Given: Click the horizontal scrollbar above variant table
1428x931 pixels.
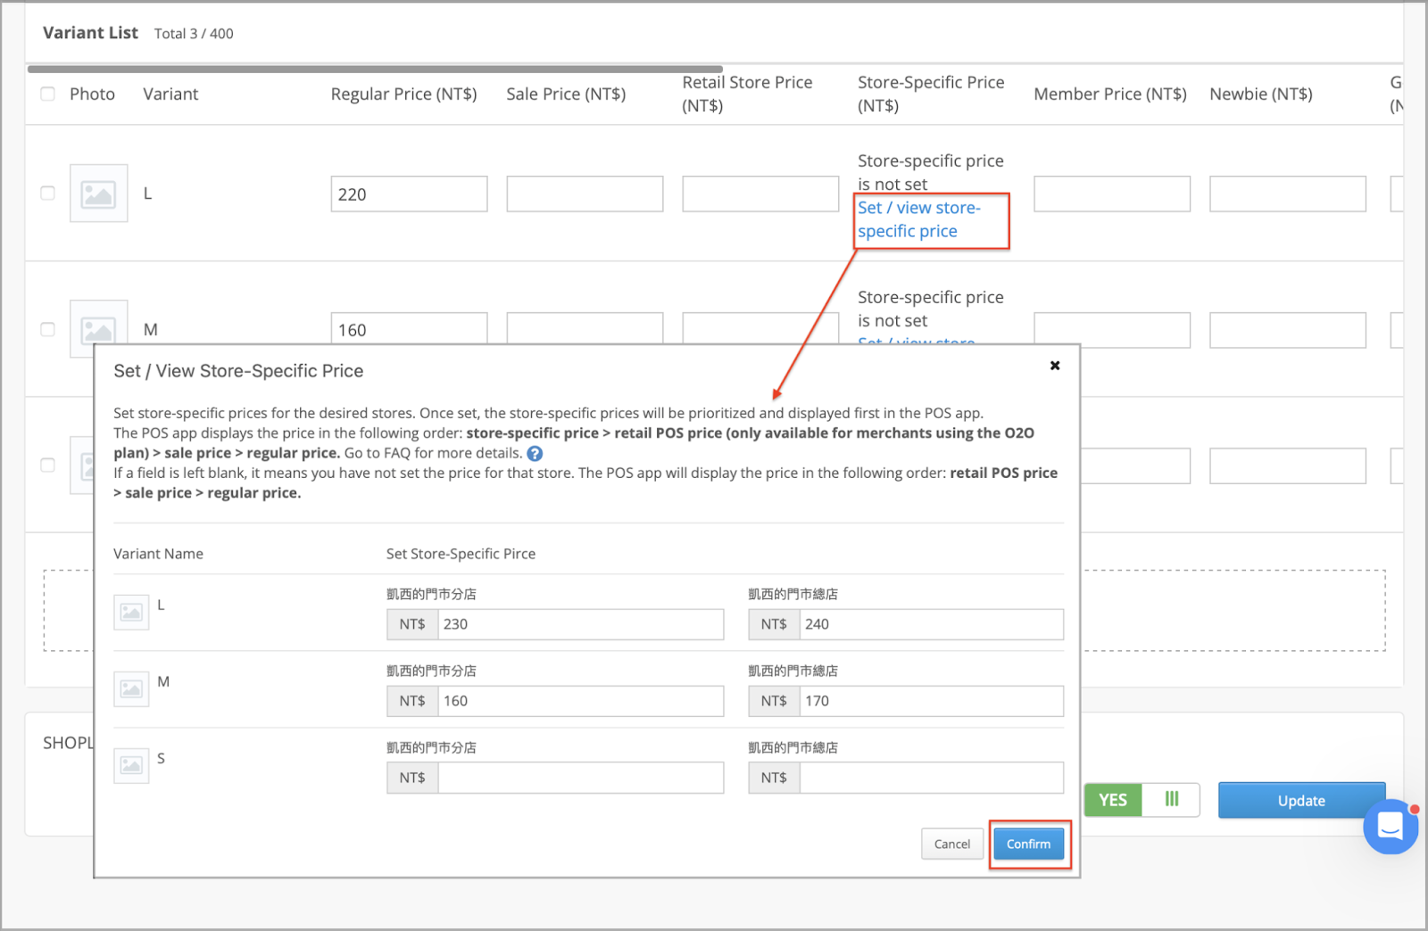Looking at the screenshot, I should coord(375,69).
